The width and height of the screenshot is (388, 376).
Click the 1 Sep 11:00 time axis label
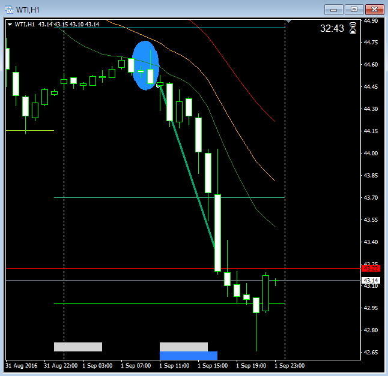coord(174,366)
